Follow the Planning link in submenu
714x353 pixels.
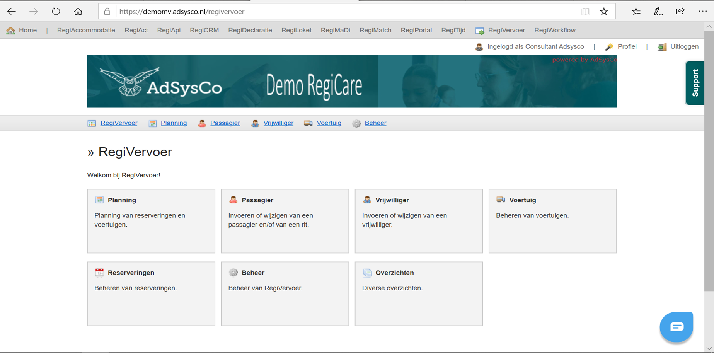click(x=174, y=123)
